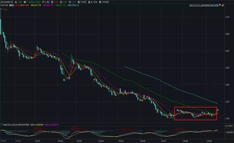The width and height of the screenshot is (234, 143).
Task: Click the 1.64 low price marker
Action: (171, 118)
